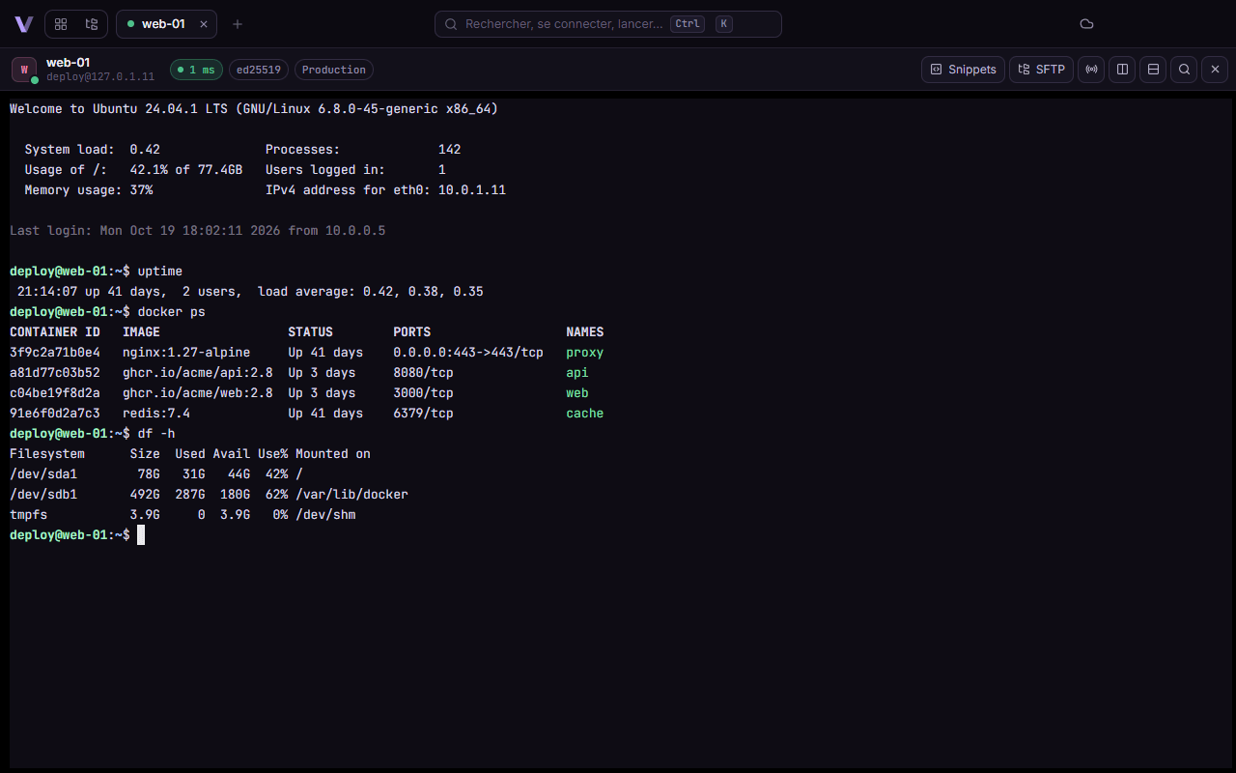Close the terminal session with the X button
This screenshot has width=1236, height=773.
[x=1215, y=70]
